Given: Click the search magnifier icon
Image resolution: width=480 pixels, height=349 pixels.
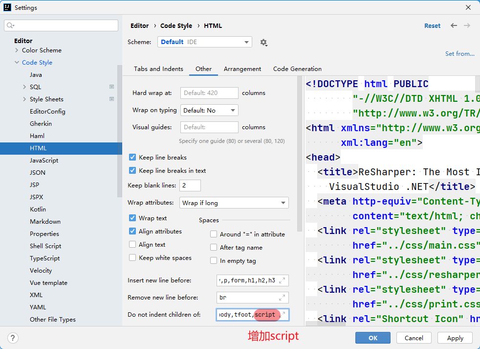Looking at the screenshot, I should coord(10,25).
